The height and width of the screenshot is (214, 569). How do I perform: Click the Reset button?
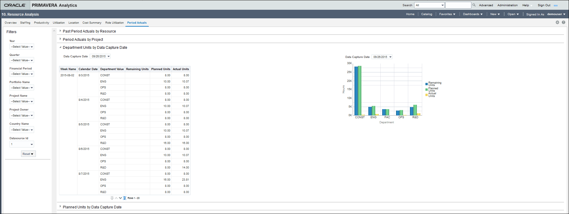[28, 154]
